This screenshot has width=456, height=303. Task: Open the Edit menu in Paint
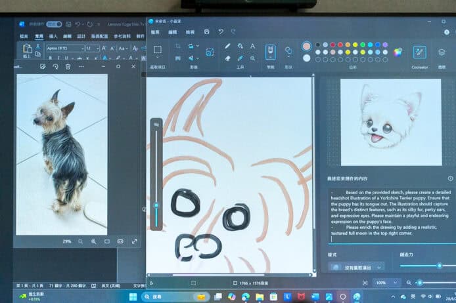(x=173, y=31)
